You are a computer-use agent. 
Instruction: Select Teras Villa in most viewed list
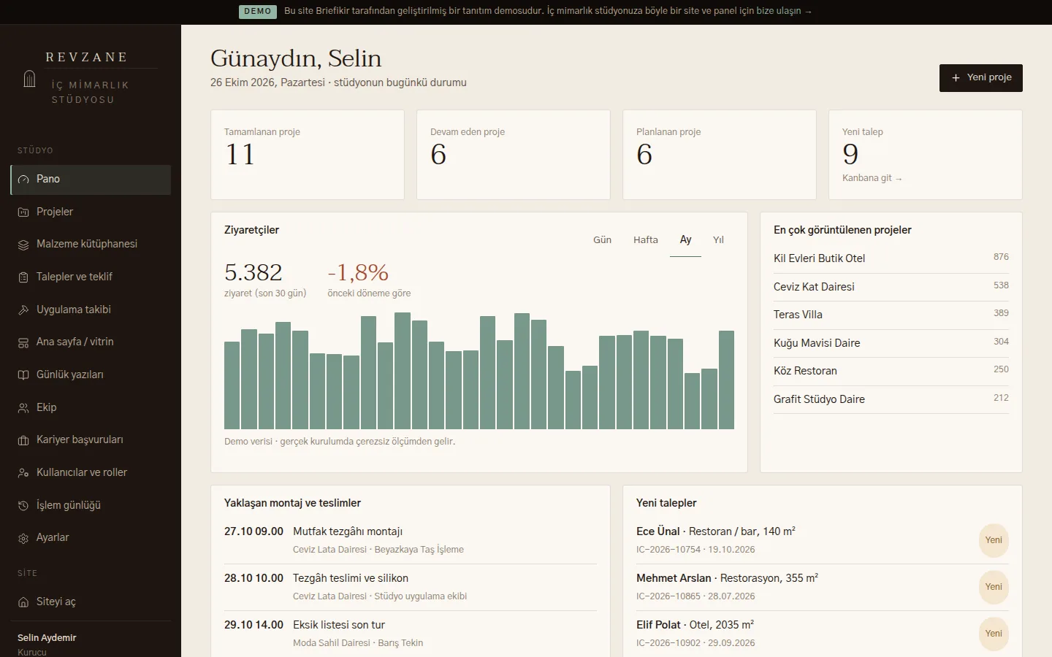point(891,315)
